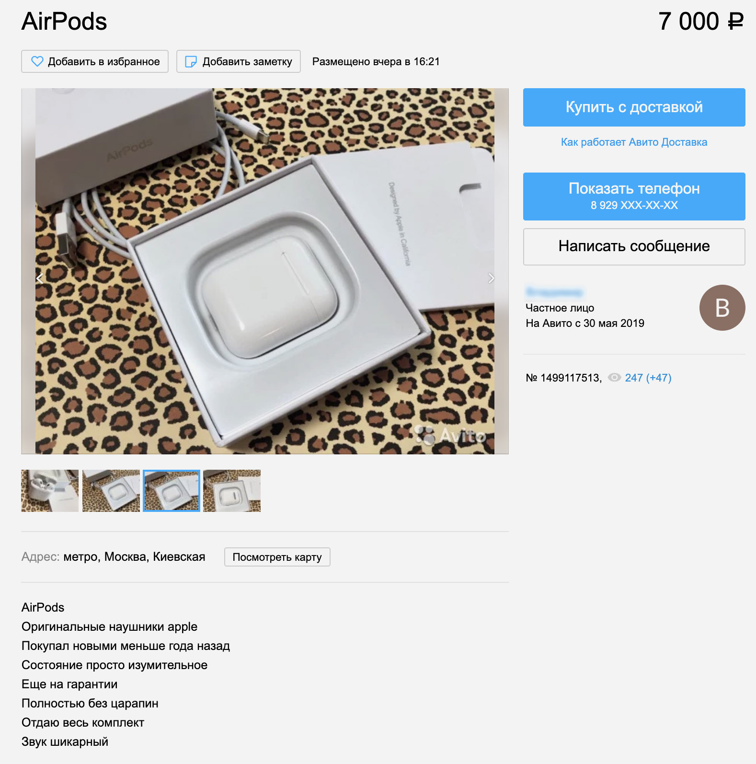Open Посмотреть карту button
756x764 pixels.
pyautogui.click(x=277, y=557)
